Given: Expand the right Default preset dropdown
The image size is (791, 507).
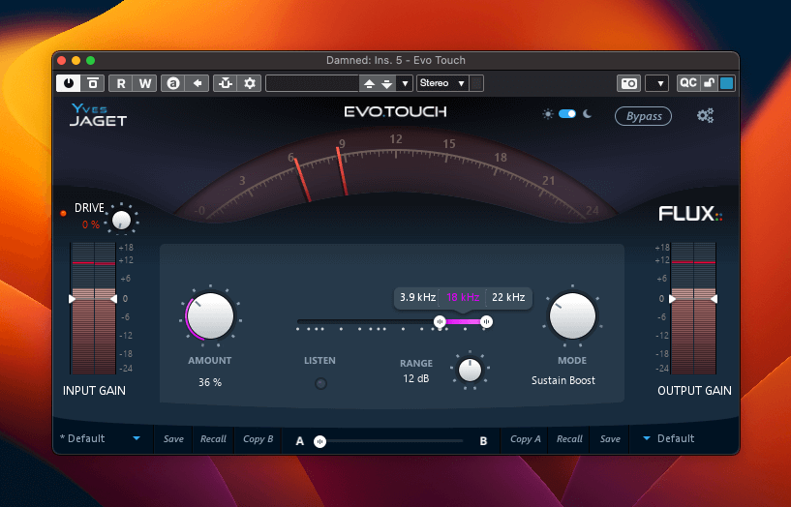Looking at the screenshot, I should 647,438.
